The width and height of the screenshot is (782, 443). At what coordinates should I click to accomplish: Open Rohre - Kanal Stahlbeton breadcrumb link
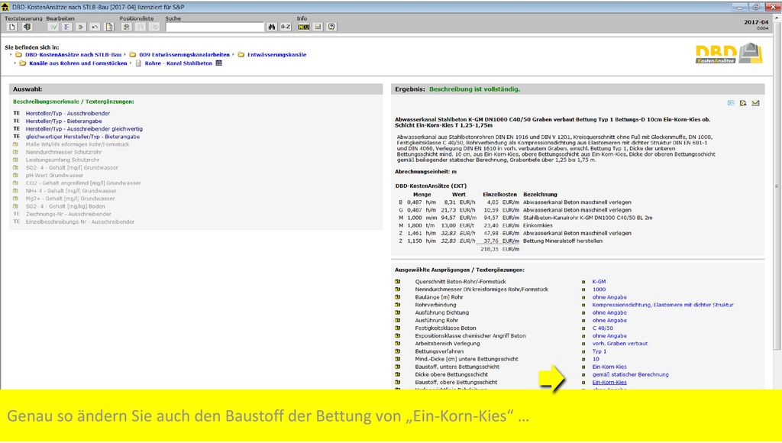pyautogui.click(x=179, y=63)
